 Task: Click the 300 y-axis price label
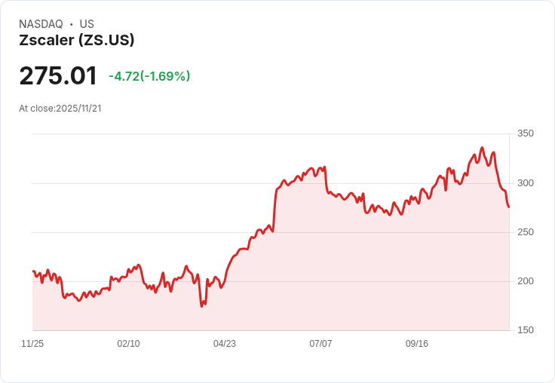click(526, 183)
